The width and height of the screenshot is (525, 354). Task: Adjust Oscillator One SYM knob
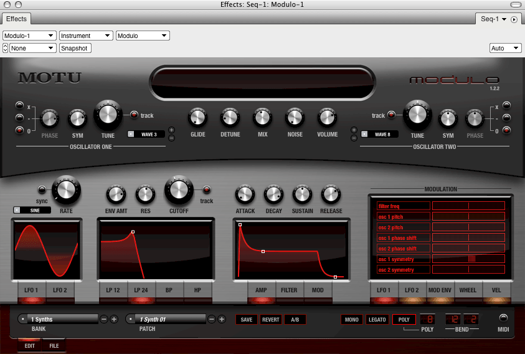point(77,119)
